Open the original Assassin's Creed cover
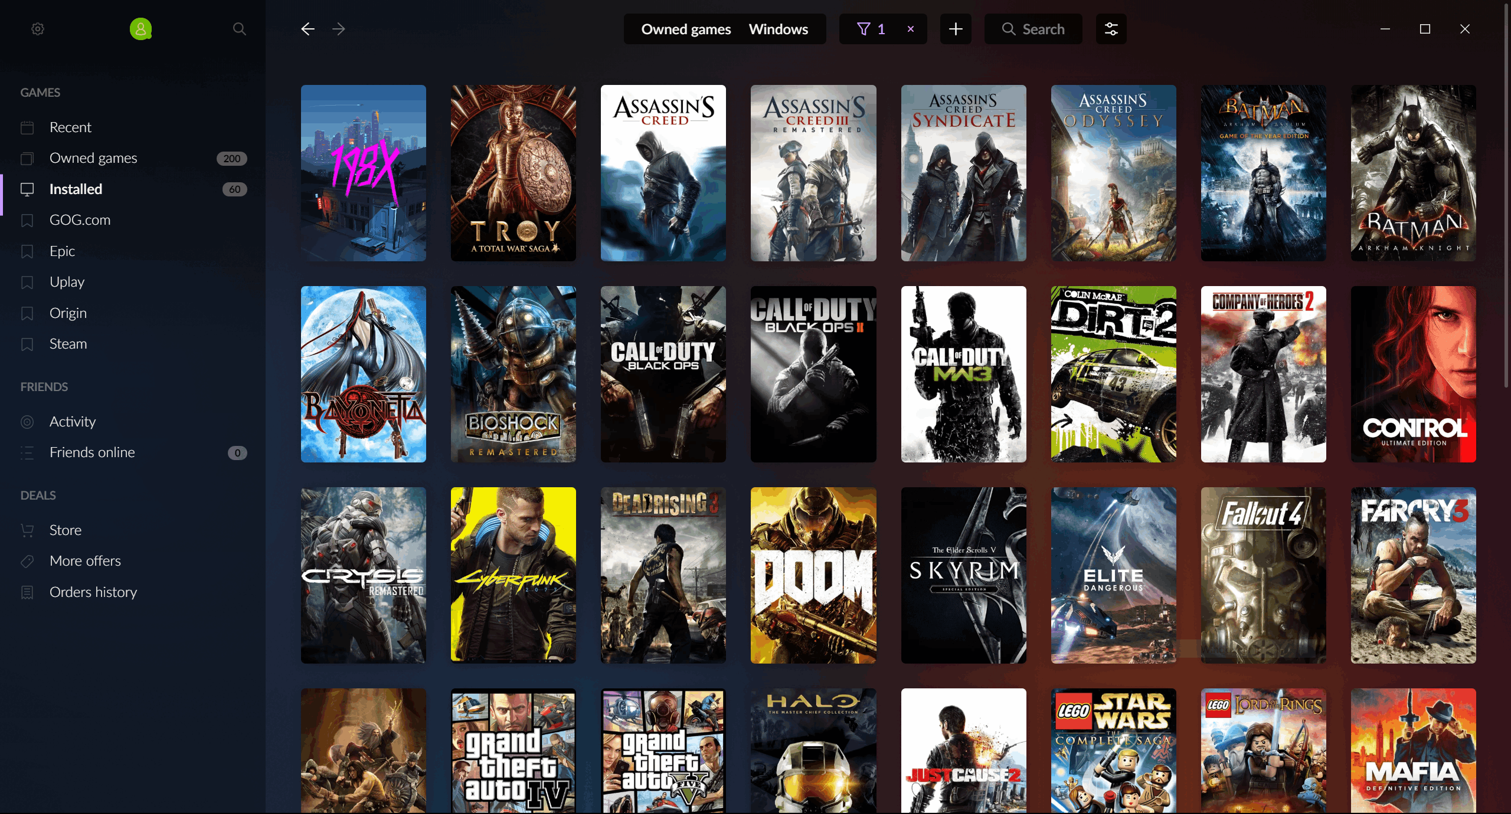 click(663, 173)
